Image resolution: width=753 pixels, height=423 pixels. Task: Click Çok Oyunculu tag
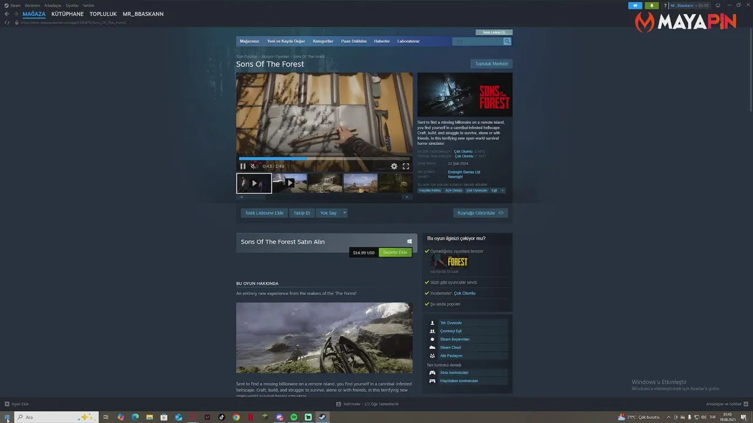coord(477,190)
